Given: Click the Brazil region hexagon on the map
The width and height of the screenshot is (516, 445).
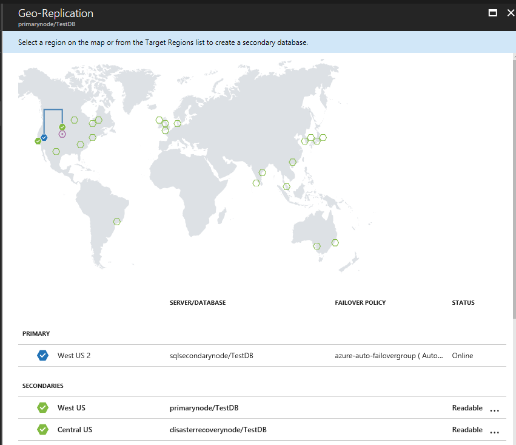Looking at the screenshot, I should pos(117,222).
